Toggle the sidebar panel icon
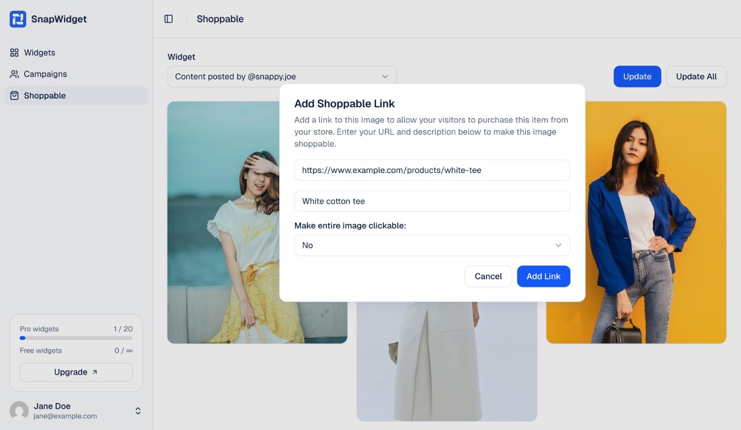This screenshot has width=741, height=430. coord(169,19)
